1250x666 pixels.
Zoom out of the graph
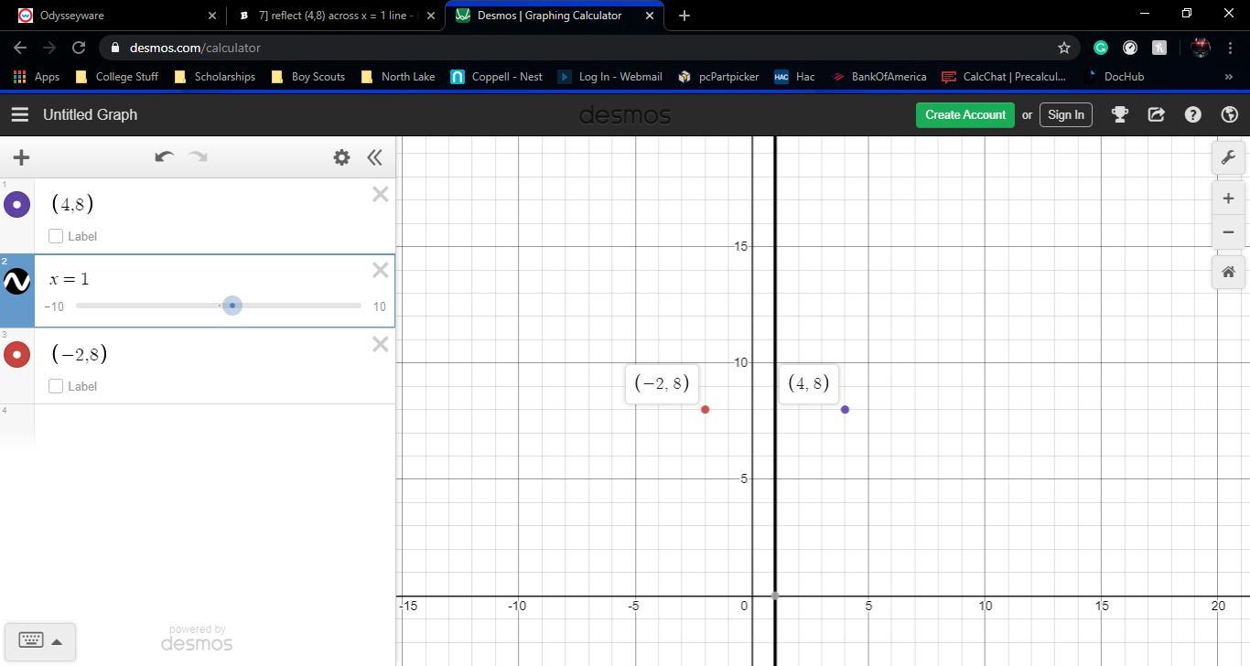[1228, 232]
